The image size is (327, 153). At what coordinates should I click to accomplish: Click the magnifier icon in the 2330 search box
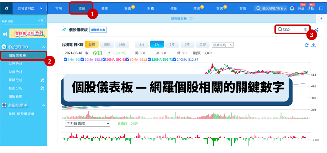[x=280, y=29]
